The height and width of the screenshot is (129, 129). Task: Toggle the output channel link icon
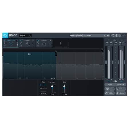[x=122, y=81]
